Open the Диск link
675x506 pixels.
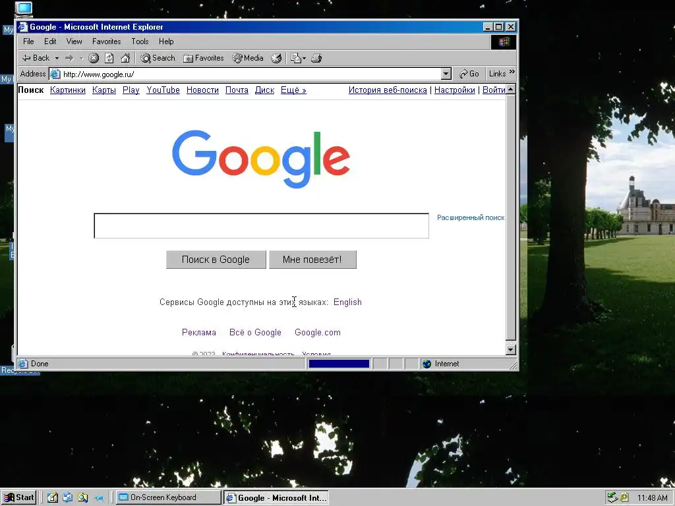(264, 90)
